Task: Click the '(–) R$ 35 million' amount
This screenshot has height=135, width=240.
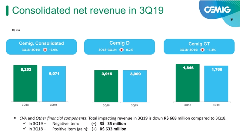Action: (109, 124)
